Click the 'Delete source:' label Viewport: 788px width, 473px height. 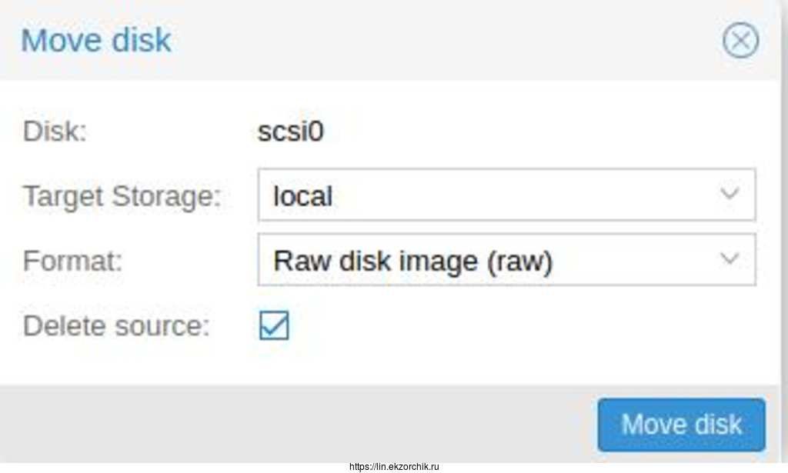click(x=116, y=326)
